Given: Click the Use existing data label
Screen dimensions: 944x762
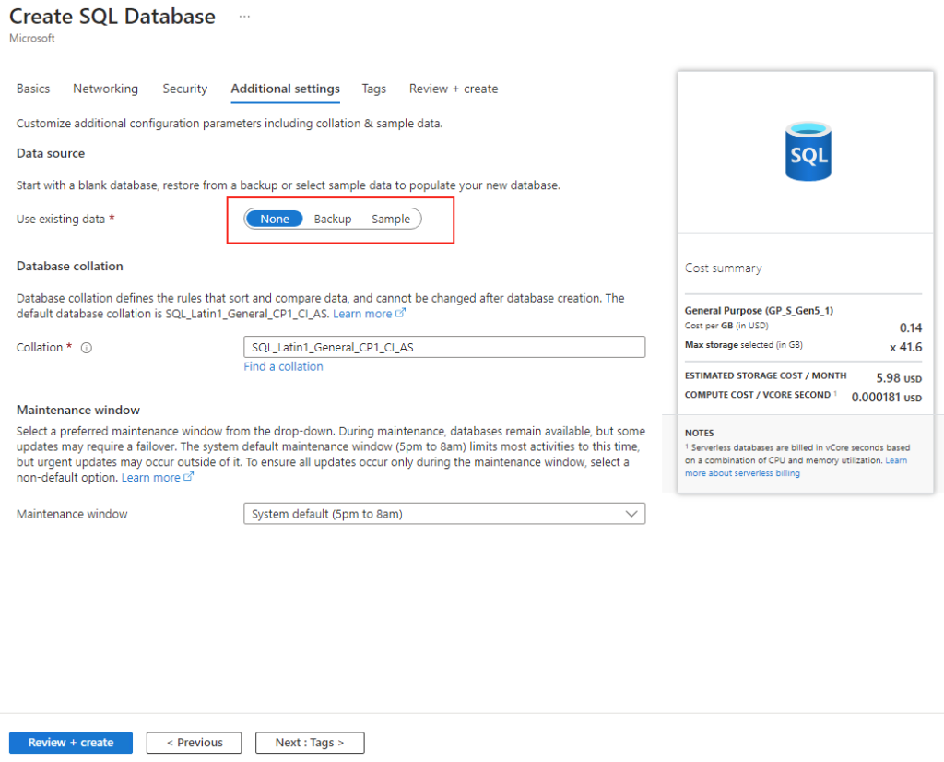Looking at the screenshot, I should (61, 220).
